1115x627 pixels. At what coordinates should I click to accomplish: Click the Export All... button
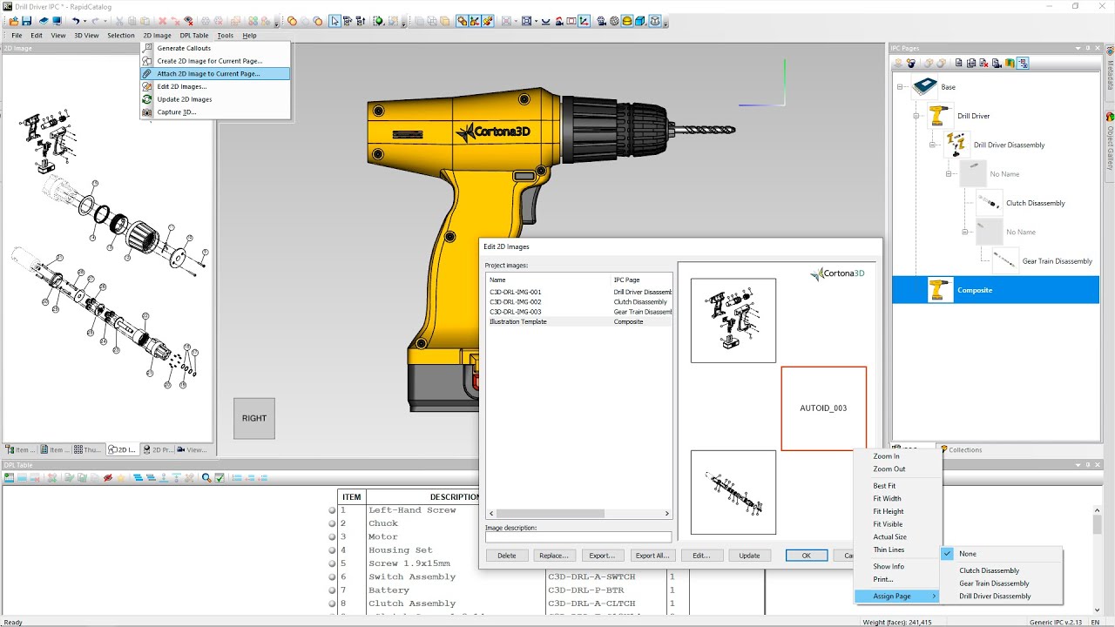click(x=652, y=556)
